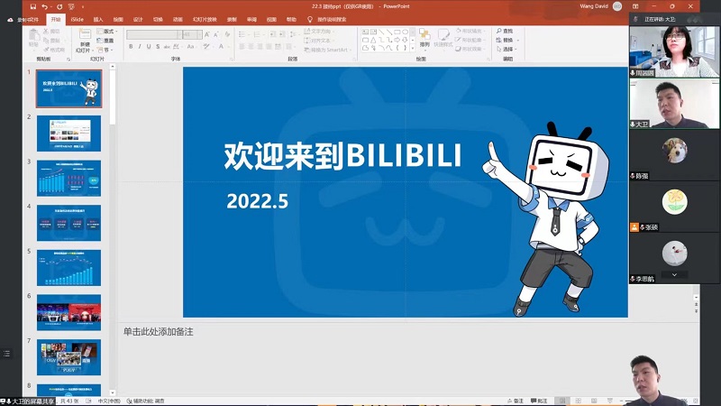Click the notes field below the slide
Viewport: 721px width, 406px height.
[x=360, y=332]
